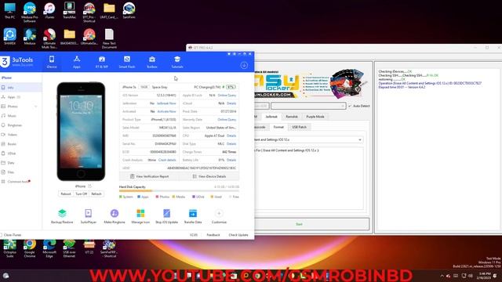The height and width of the screenshot is (282, 502).
Task: Open the RT & WP section in 3uTools
Action: [102, 62]
